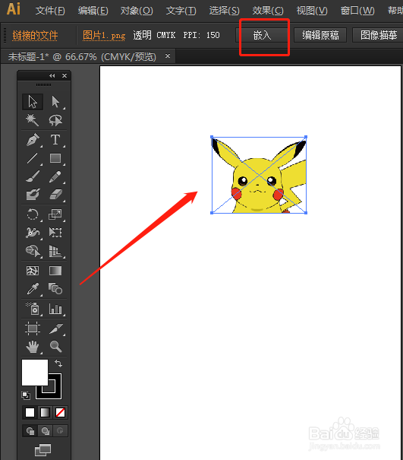Switch to the 未标题-1 document tab
The width and height of the screenshot is (403, 460).
coord(82,56)
